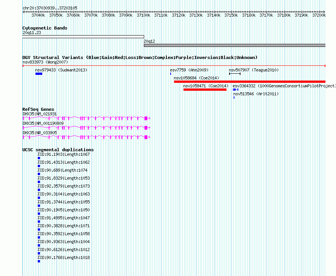This screenshot has width=336, height=276.
Task: Open the esv7759 (Ahn2009) variant label
Action: pyautogui.click(x=189, y=70)
